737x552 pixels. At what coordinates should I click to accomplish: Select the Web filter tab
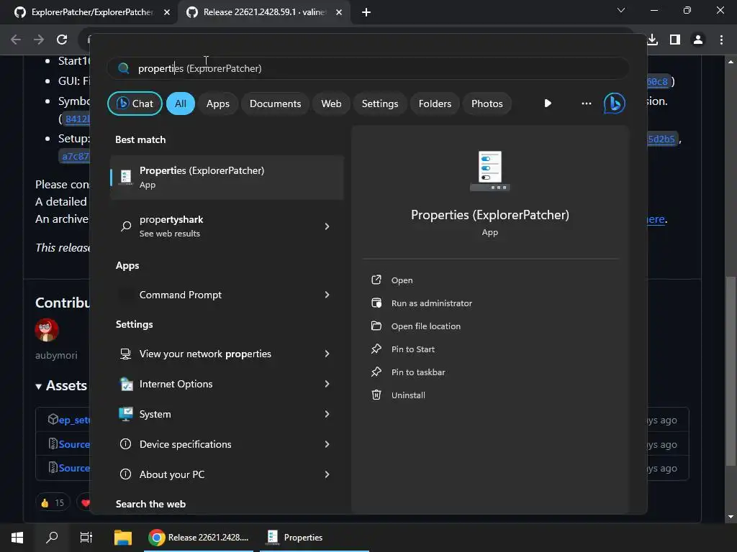(x=331, y=103)
